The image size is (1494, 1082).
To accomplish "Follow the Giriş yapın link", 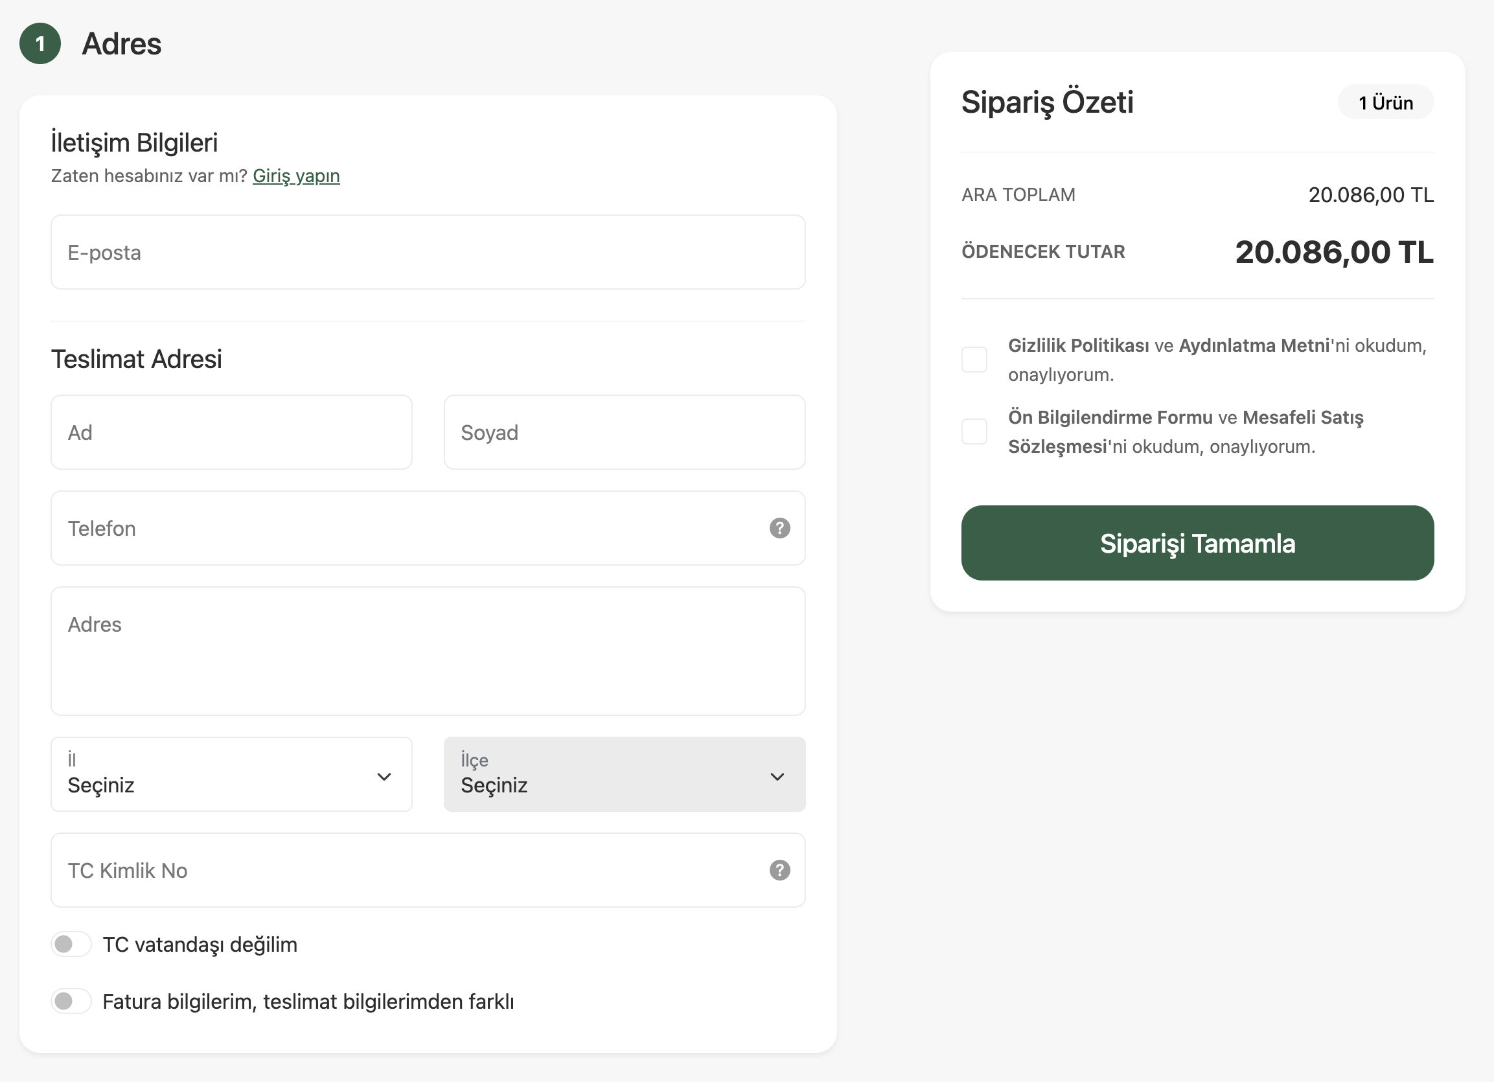I will [x=296, y=176].
